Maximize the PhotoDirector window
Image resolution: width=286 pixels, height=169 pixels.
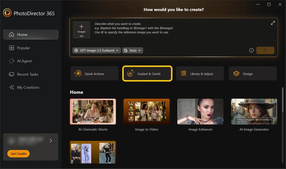[x=269, y=4]
